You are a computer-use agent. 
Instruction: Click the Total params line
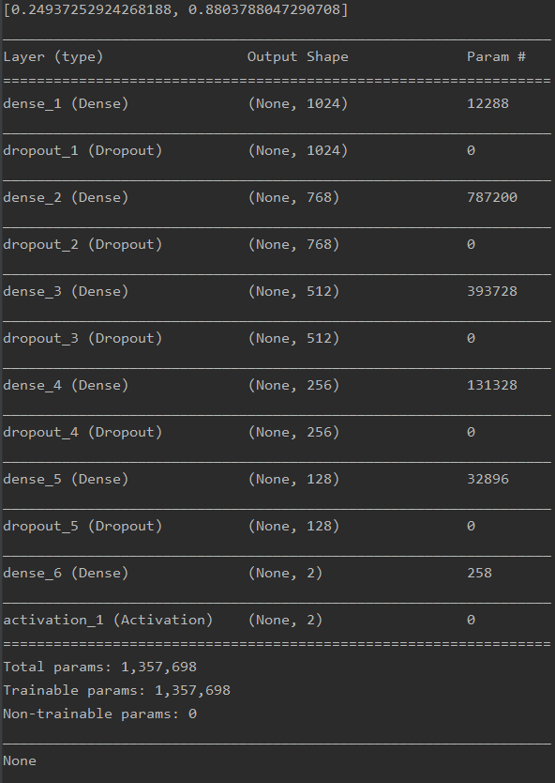click(99, 668)
